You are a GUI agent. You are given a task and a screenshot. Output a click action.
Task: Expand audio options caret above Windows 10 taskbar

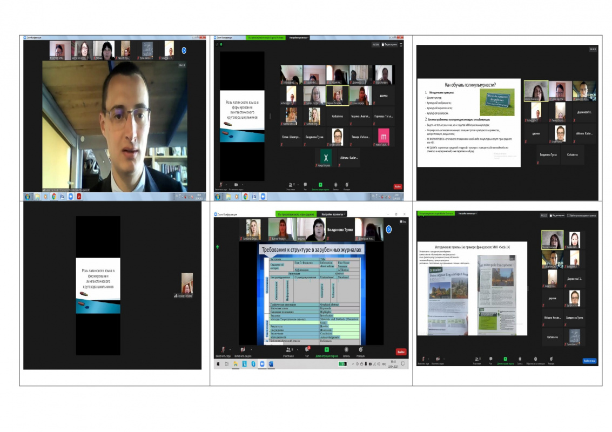(x=229, y=349)
